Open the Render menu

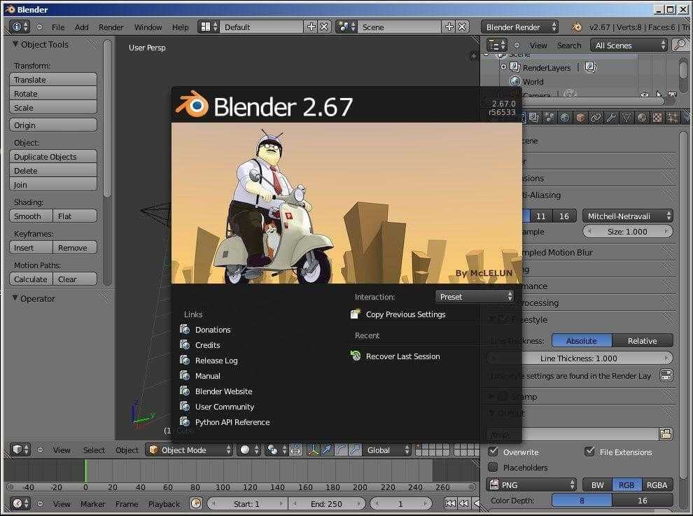point(111,27)
